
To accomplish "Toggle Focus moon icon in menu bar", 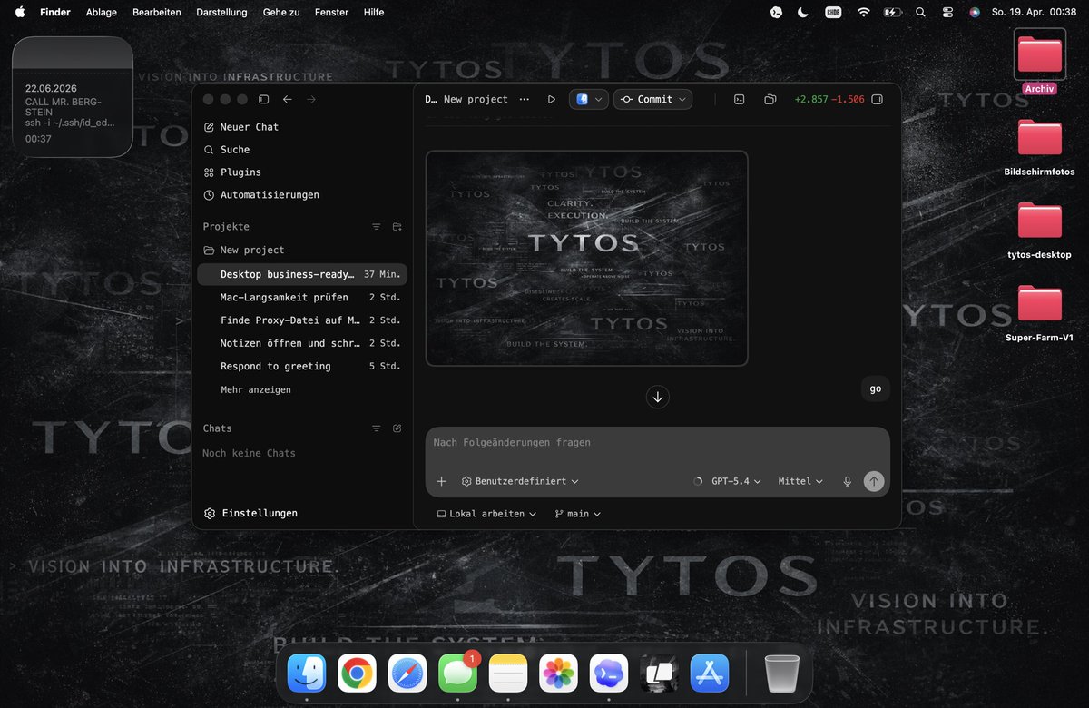I will [803, 13].
